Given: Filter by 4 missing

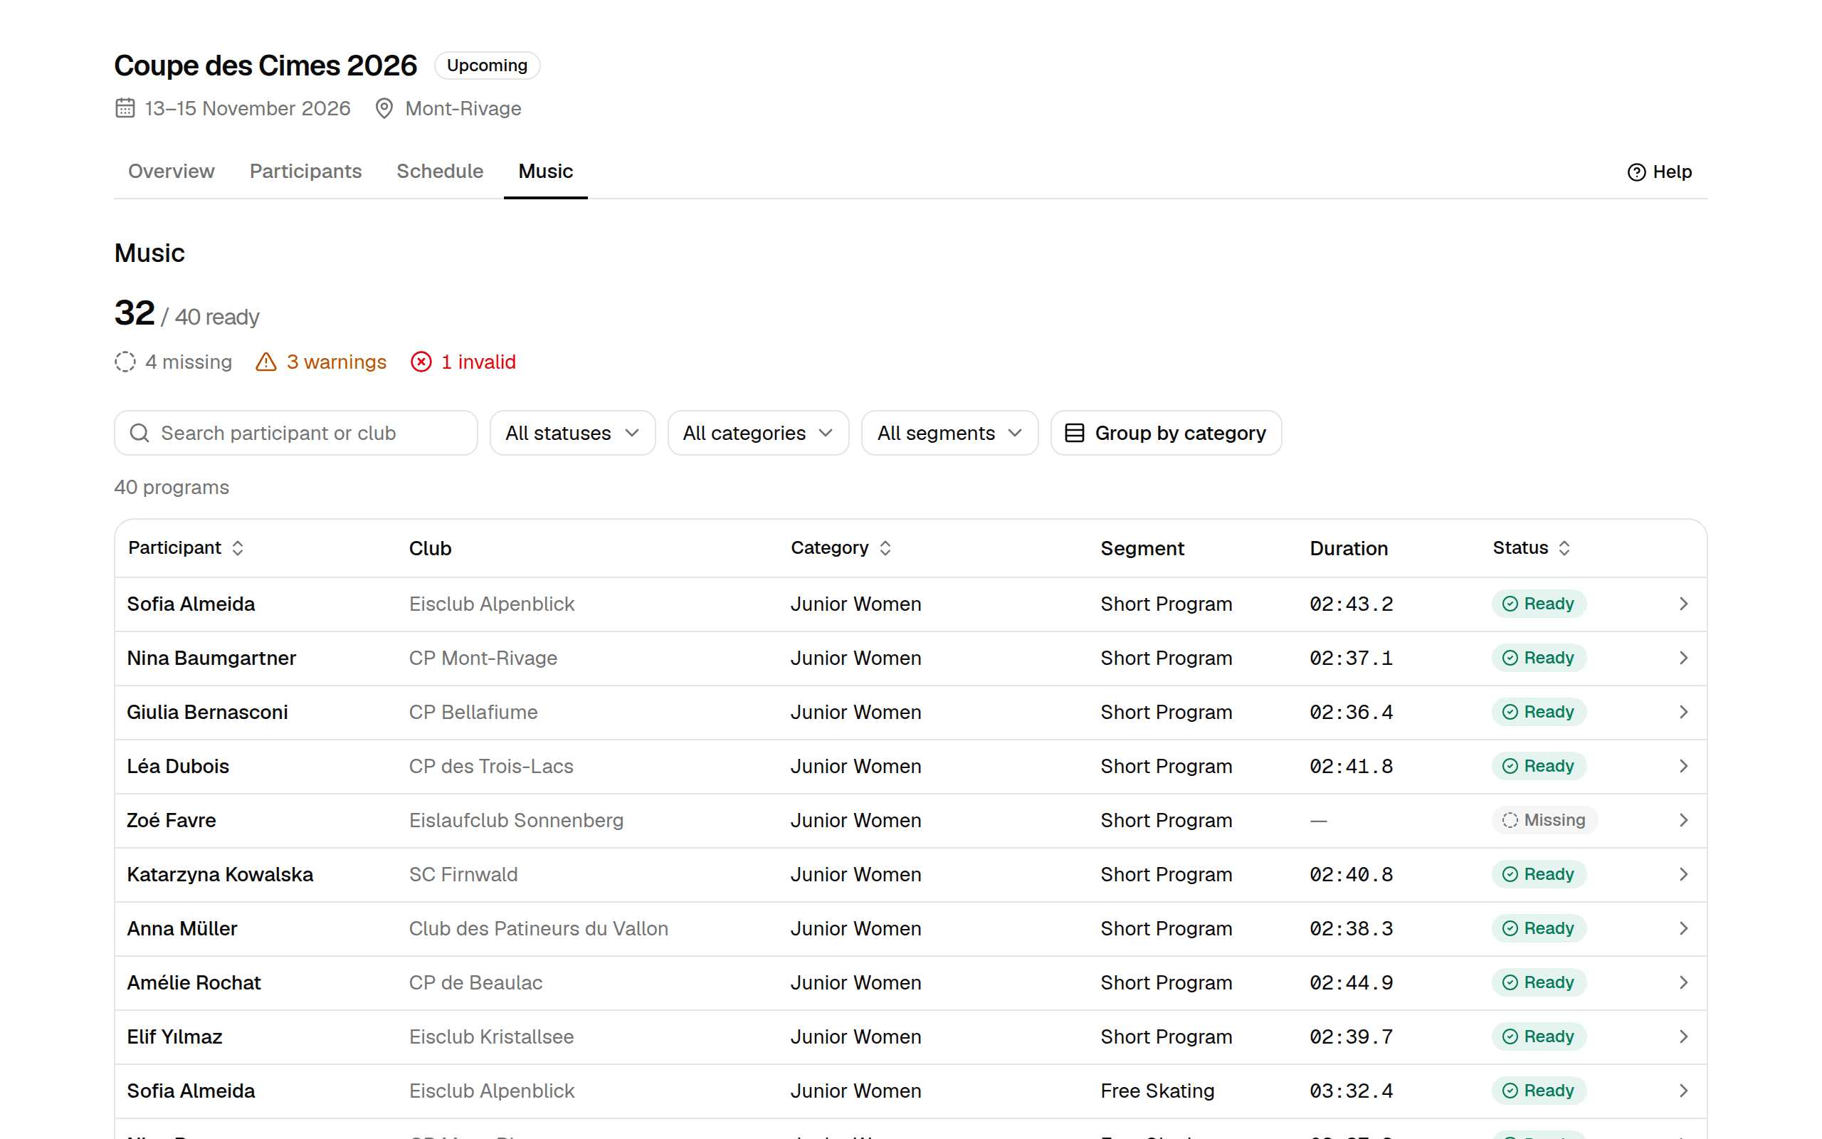Looking at the screenshot, I should click(x=173, y=362).
